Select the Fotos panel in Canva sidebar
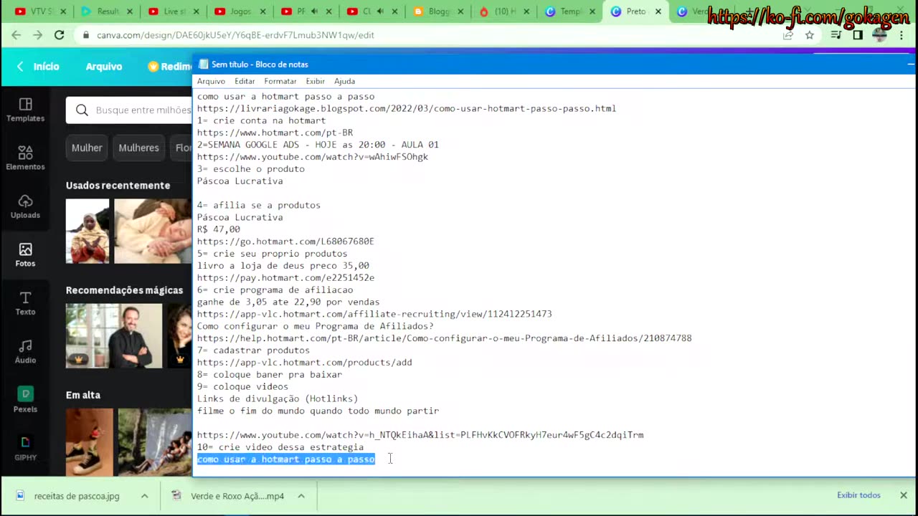The image size is (918, 516). 25,254
